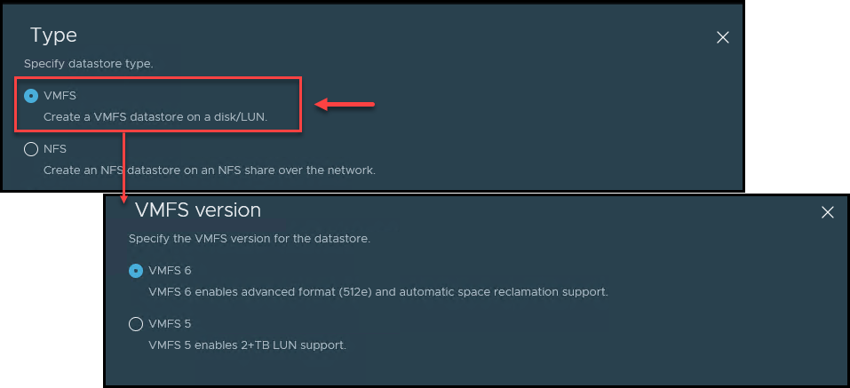Click the 'Specify datastore type.' instruction text
Screen dimensions: 850x388
tap(88, 64)
